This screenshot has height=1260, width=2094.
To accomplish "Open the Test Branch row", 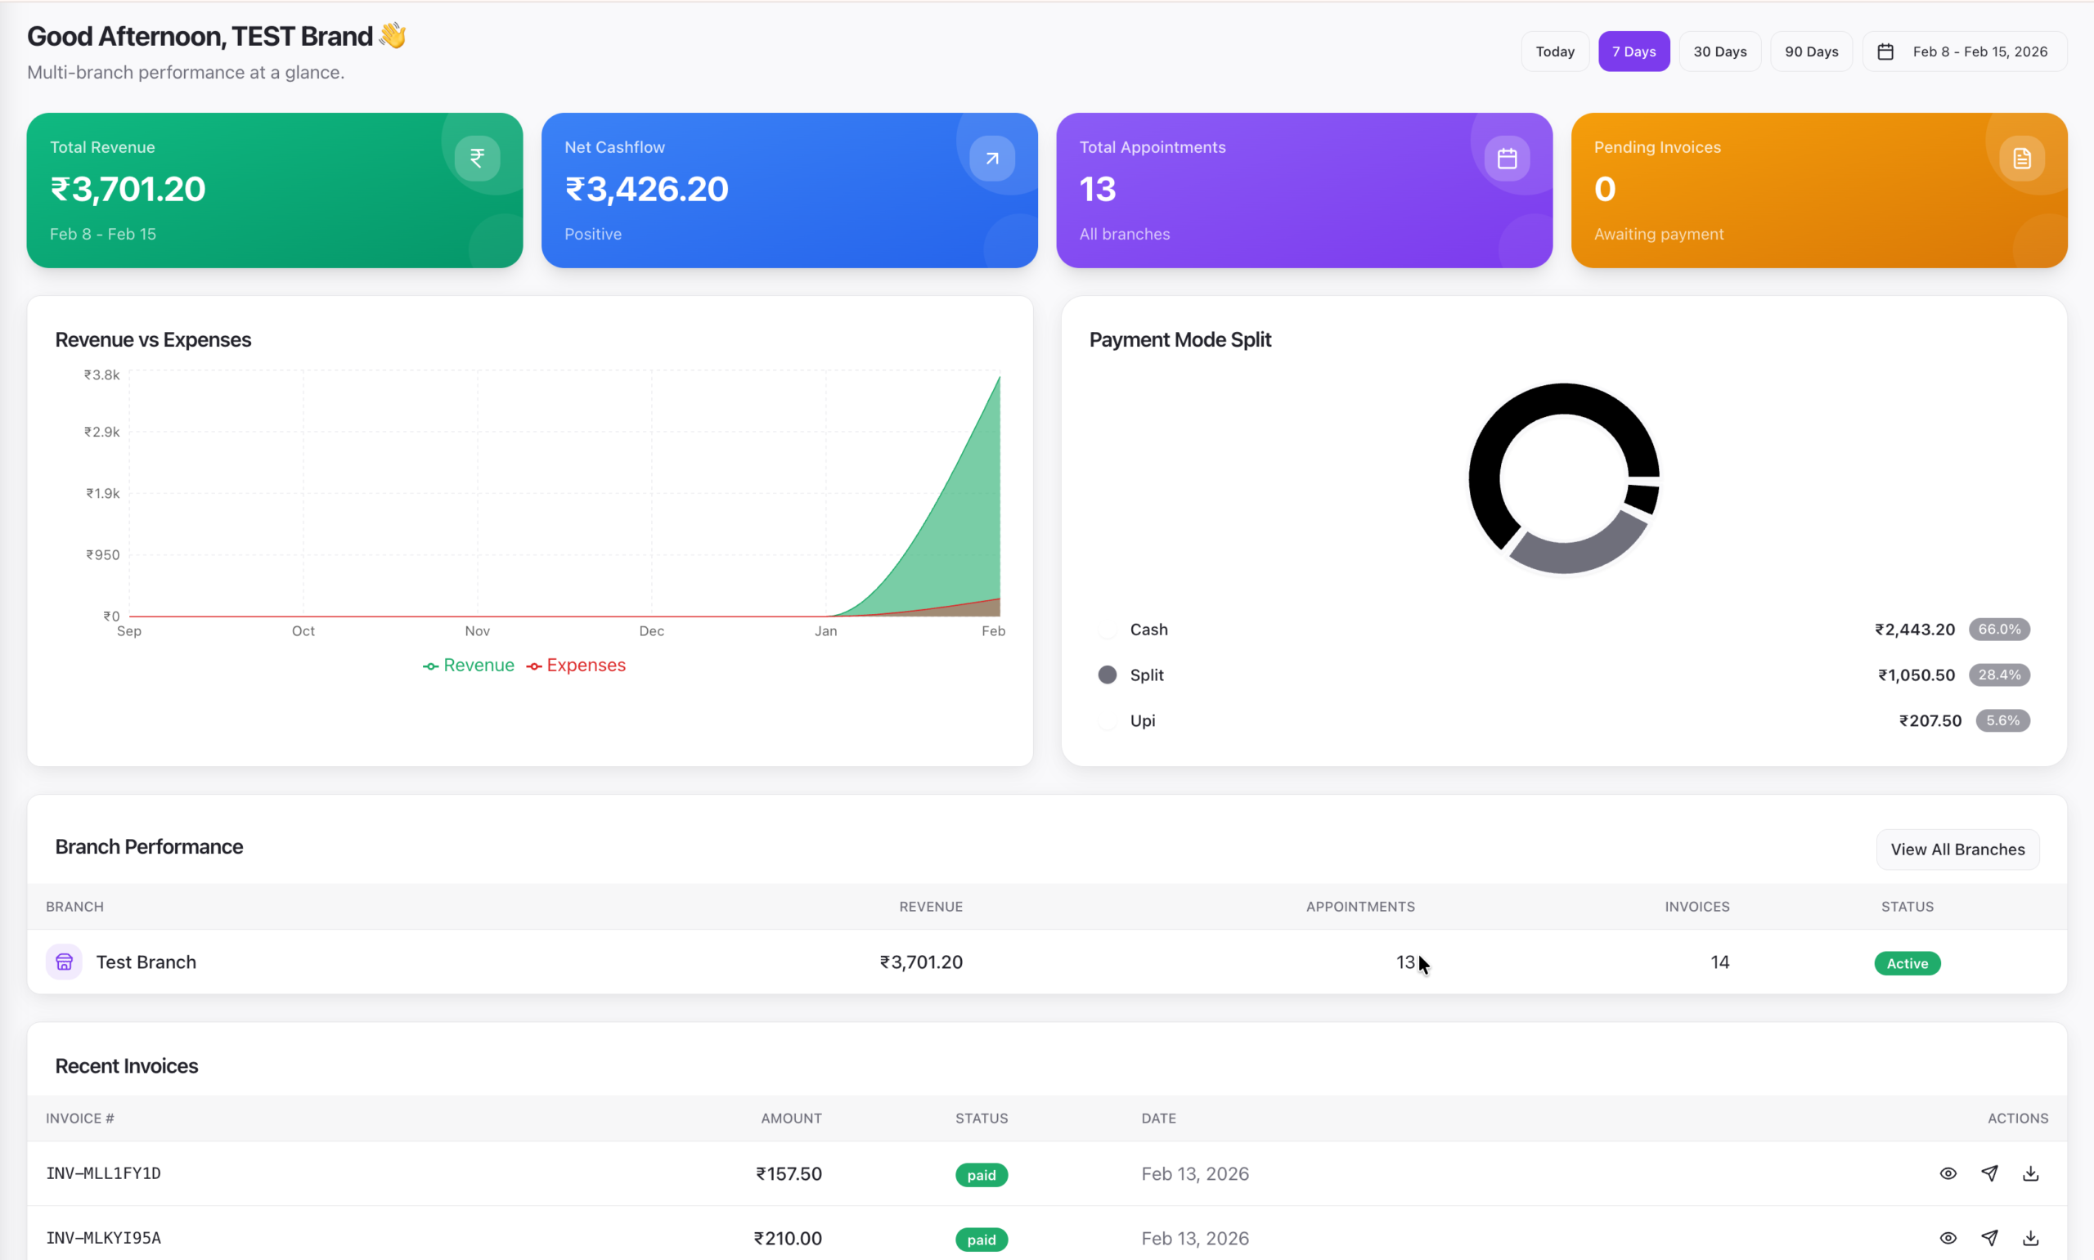I will click(x=146, y=962).
